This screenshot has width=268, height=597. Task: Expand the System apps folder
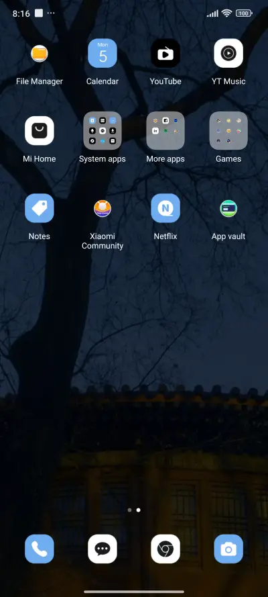tap(103, 130)
